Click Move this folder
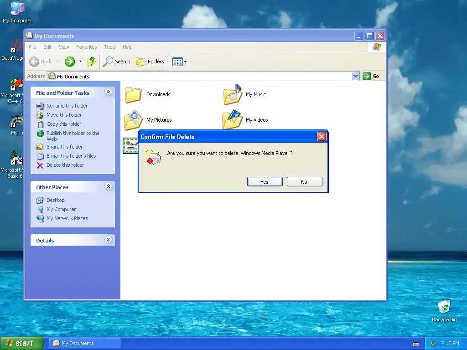Image resolution: width=467 pixels, height=350 pixels. [64, 115]
